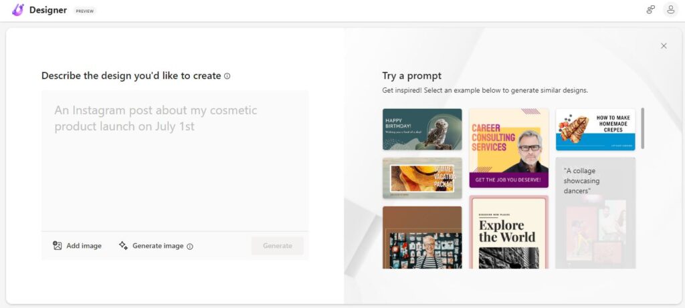Select the woman in striped apron example
This screenshot has width=685, height=308.
pyautogui.click(x=422, y=237)
